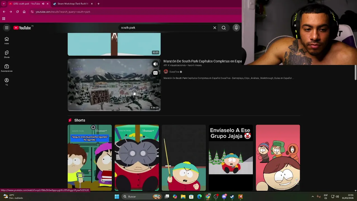Open Task View on the taskbar
Viewport: 357px width, 201px height.
coord(167,197)
